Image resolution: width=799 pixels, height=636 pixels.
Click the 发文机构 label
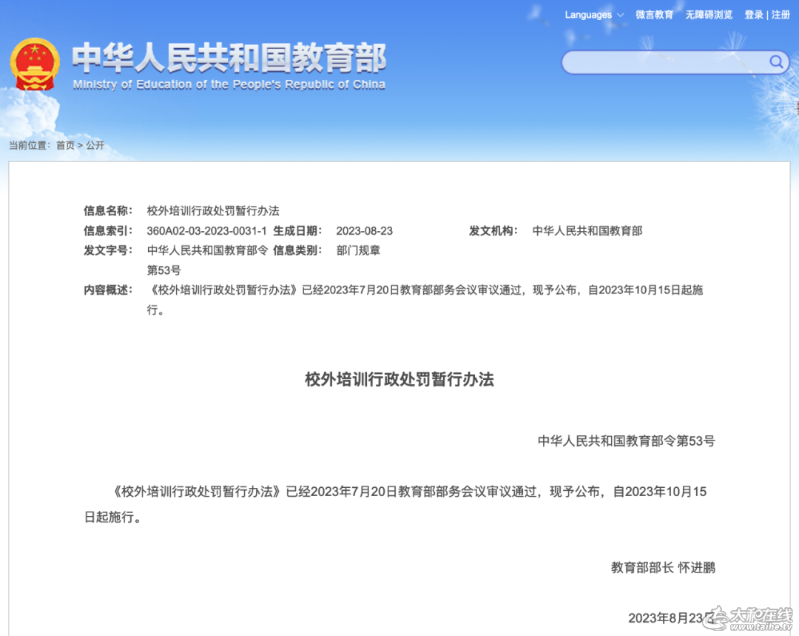pos(493,231)
